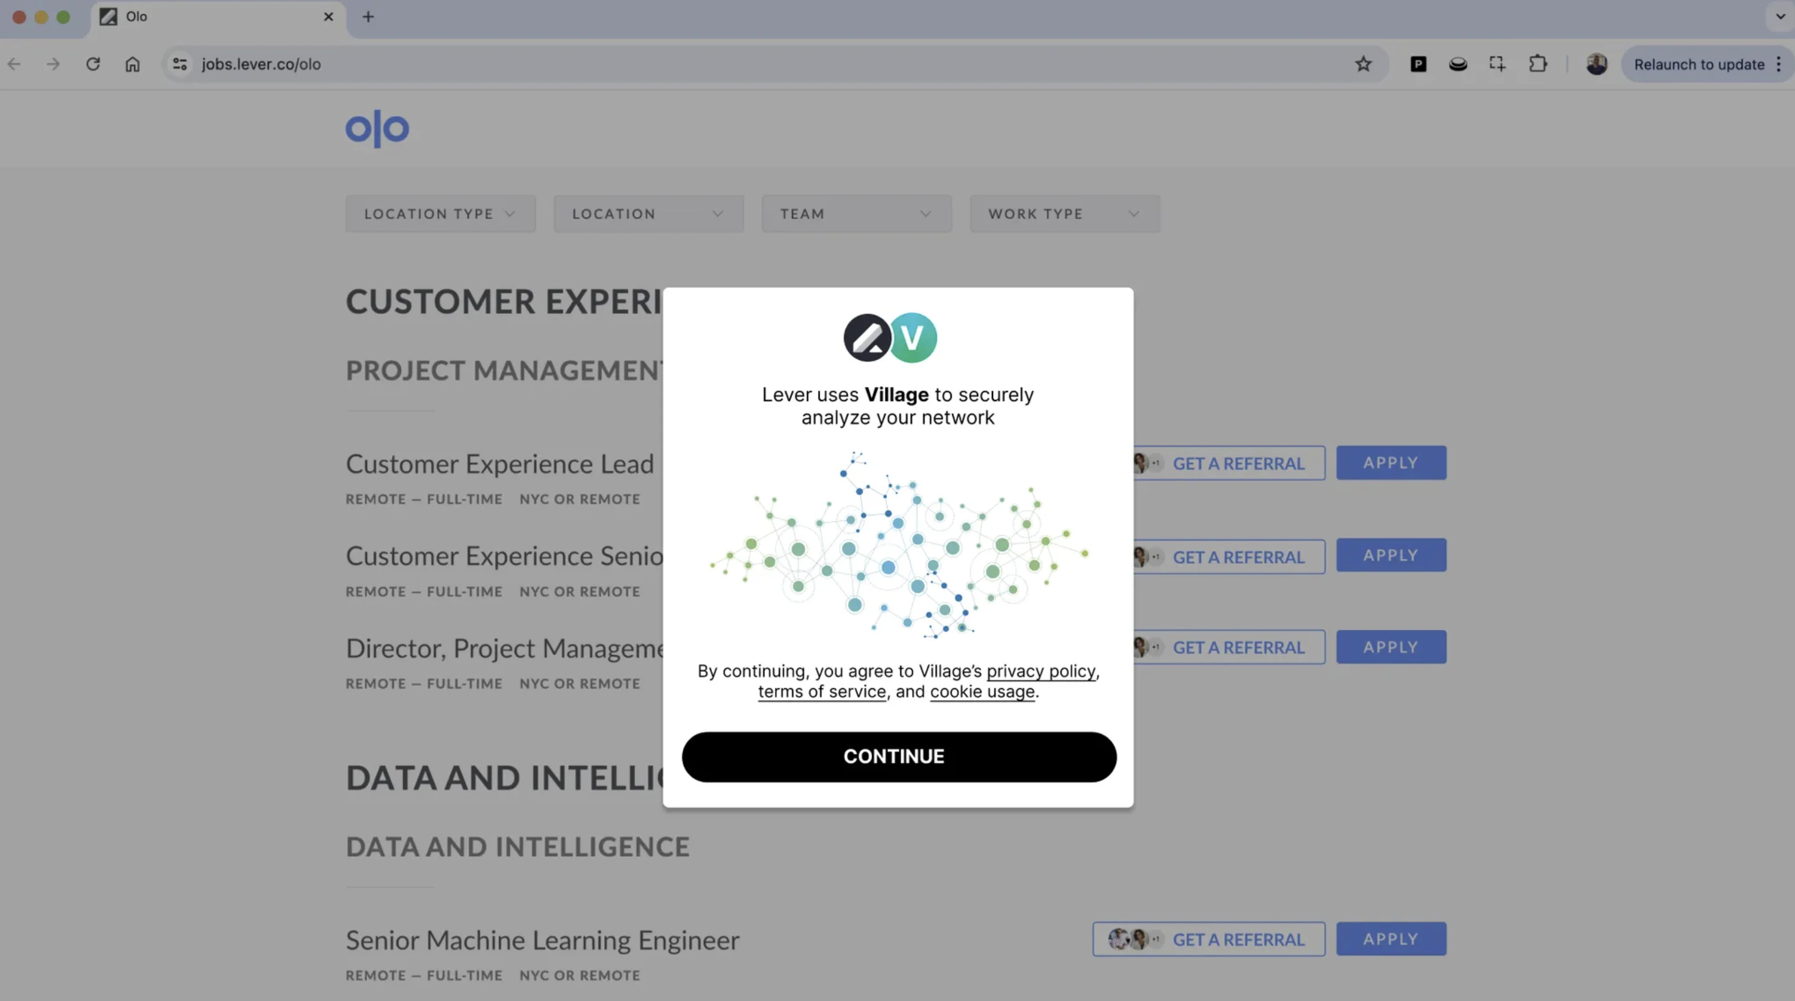
Task: Open the Work Type dropdown
Action: click(1064, 214)
